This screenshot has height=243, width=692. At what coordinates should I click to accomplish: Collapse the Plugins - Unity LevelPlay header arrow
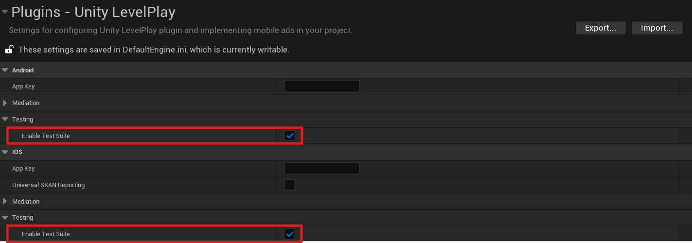[x=5, y=12]
